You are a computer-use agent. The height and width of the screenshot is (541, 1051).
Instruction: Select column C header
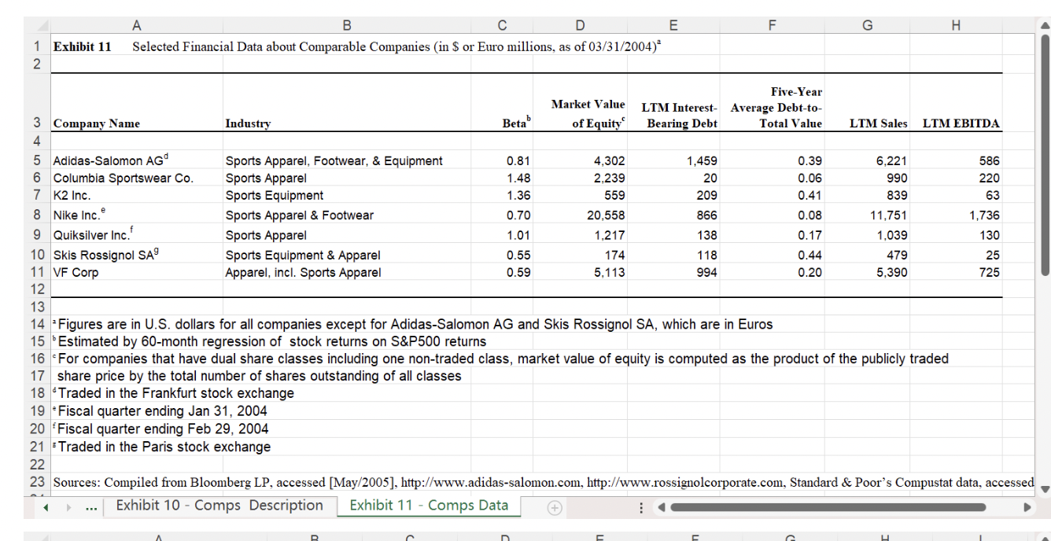500,24
